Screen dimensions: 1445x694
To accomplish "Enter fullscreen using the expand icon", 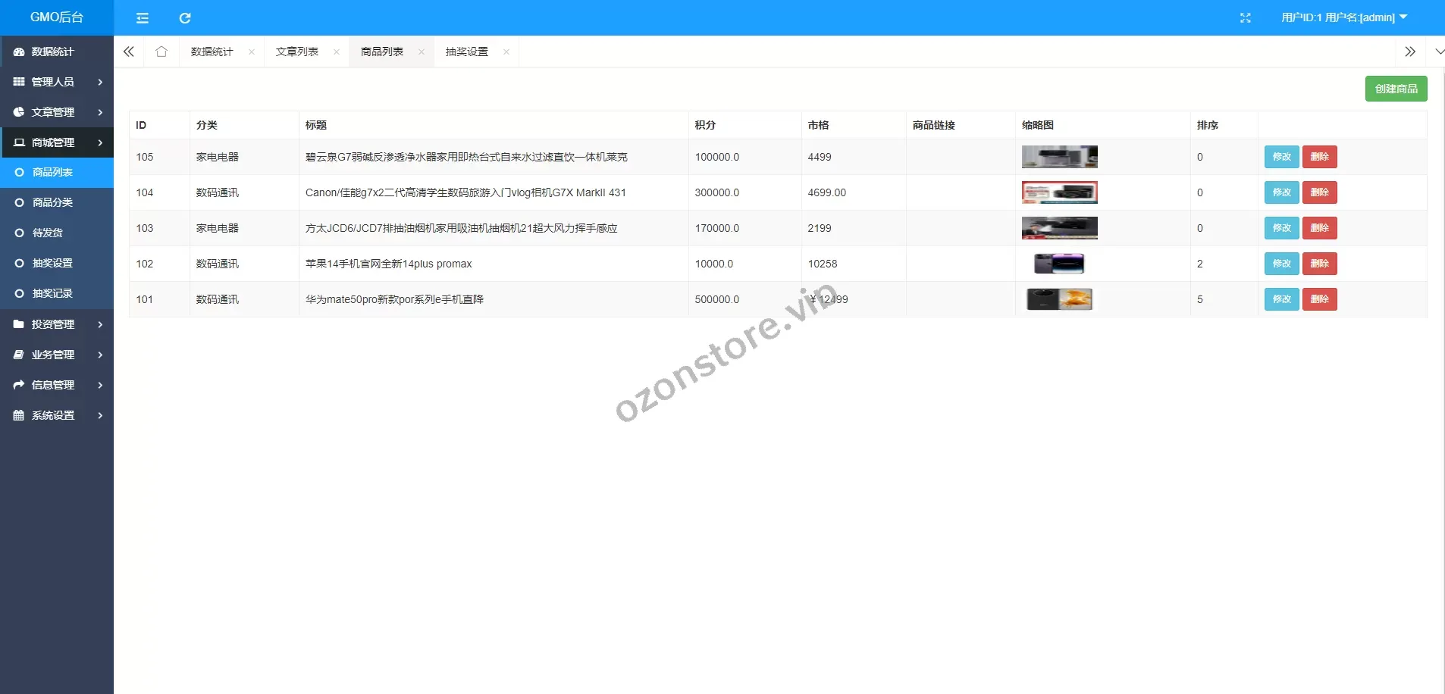I will (1245, 17).
